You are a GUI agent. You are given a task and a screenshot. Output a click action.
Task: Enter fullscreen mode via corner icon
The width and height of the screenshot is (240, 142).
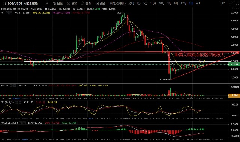click(x=237, y=3)
